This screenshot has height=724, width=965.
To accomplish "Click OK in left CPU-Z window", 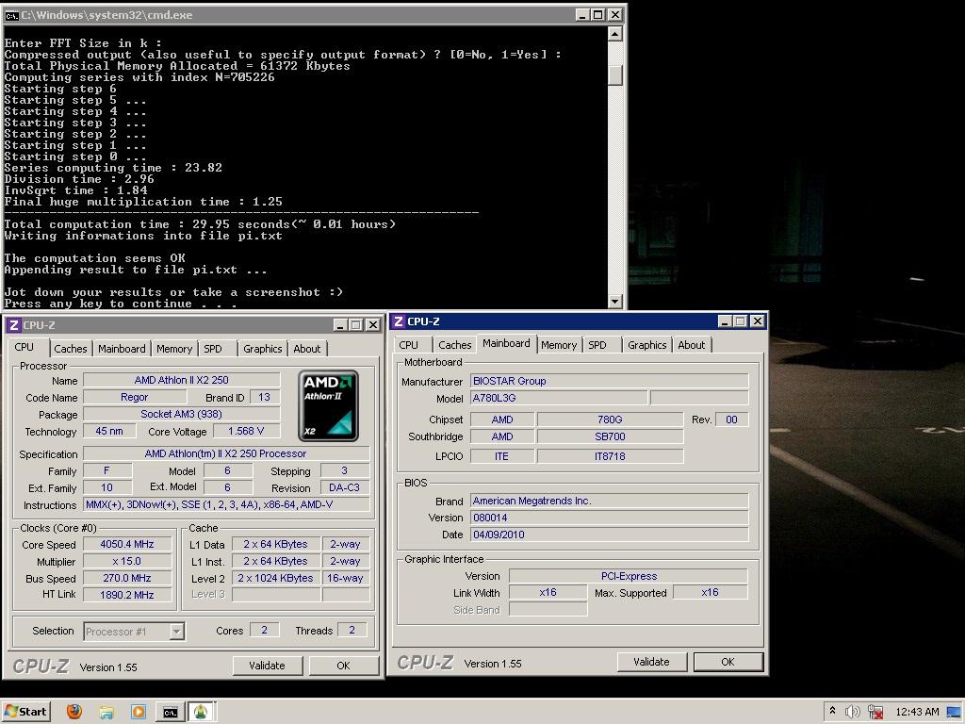I will 343,666.
